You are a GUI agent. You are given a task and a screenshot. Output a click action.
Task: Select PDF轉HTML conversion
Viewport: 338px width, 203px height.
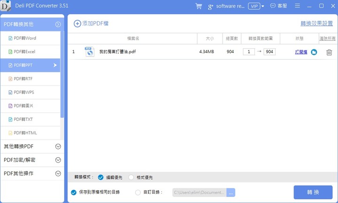[31, 133]
